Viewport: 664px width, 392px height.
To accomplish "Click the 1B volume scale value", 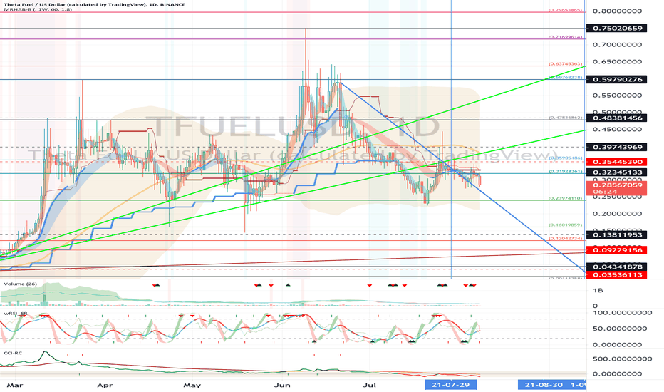I will [x=598, y=291].
